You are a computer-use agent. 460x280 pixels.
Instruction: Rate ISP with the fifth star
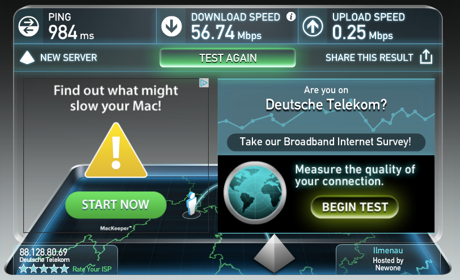pos(64,269)
